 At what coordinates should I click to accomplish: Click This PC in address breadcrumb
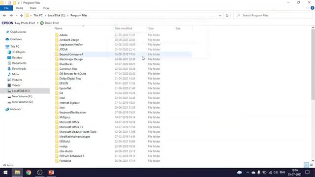click(38, 15)
